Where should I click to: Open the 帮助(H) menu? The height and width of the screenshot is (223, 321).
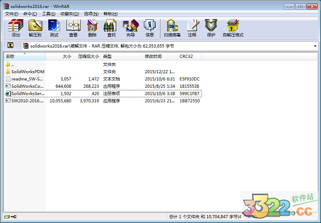click(110, 14)
